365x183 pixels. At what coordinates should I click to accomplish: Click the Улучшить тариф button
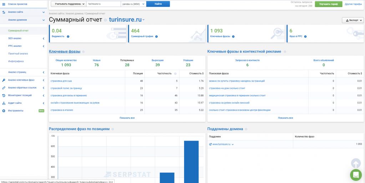(x=329, y=4)
